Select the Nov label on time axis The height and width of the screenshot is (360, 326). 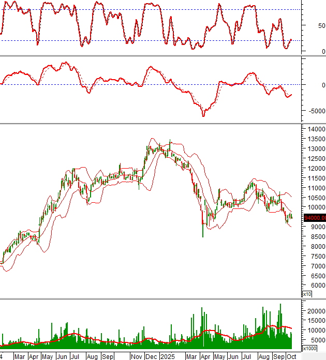point(137,357)
